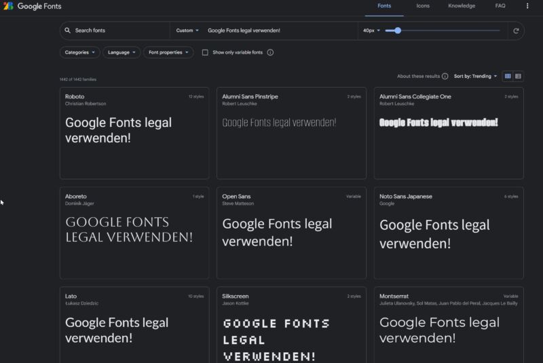This screenshot has height=363, width=543.
Task: Open Sort by Trending dropdown
Action: pyautogui.click(x=476, y=76)
